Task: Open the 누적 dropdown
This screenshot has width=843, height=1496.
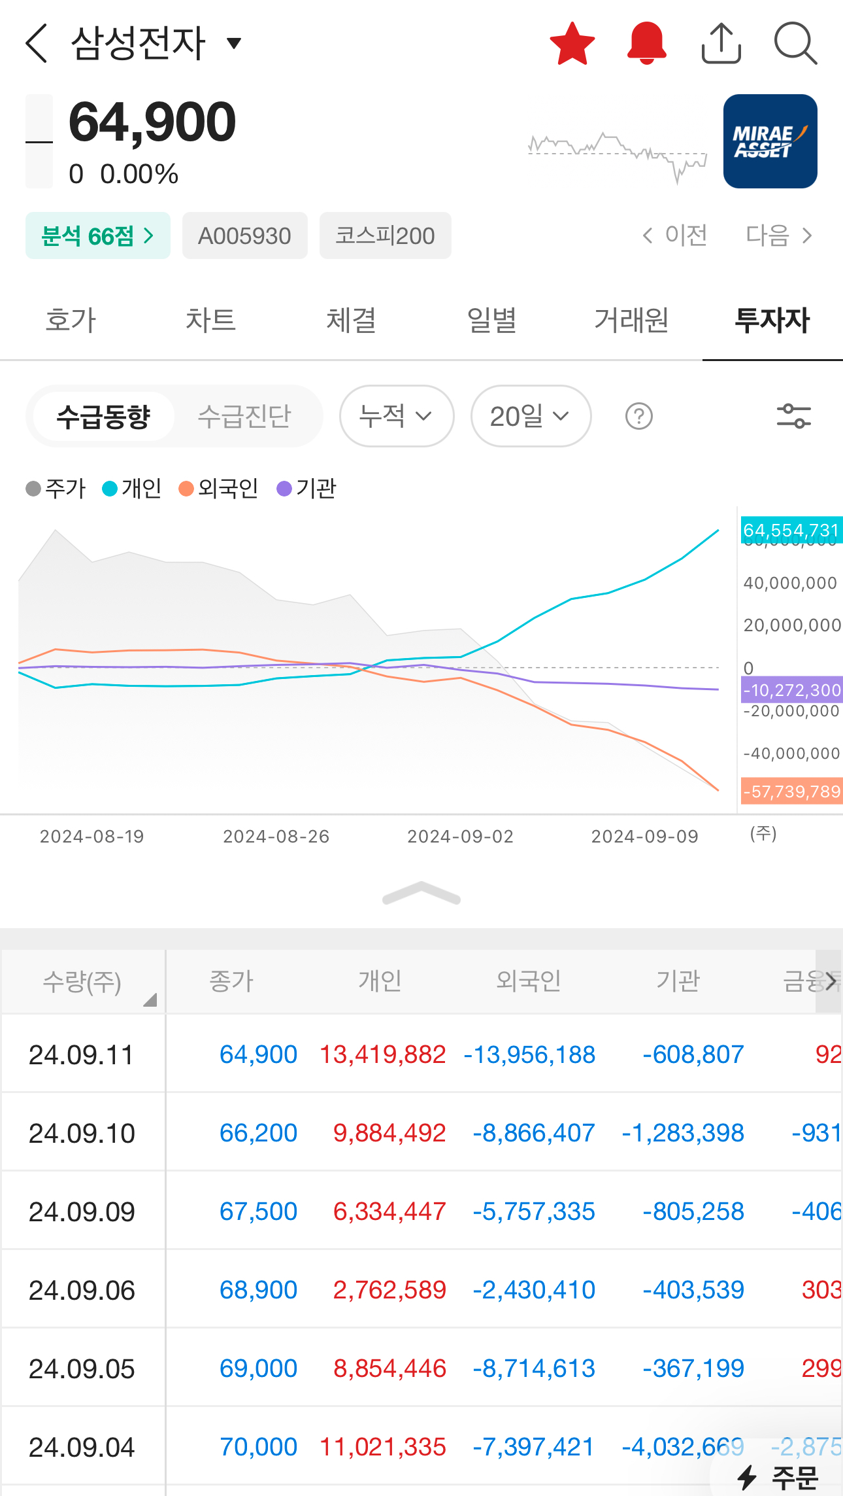Action: coord(397,416)
